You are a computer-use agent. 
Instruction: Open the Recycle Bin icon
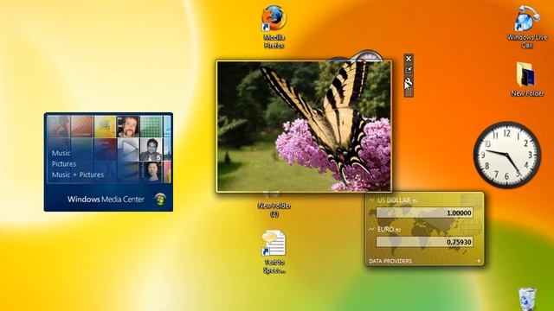point(527,299)
